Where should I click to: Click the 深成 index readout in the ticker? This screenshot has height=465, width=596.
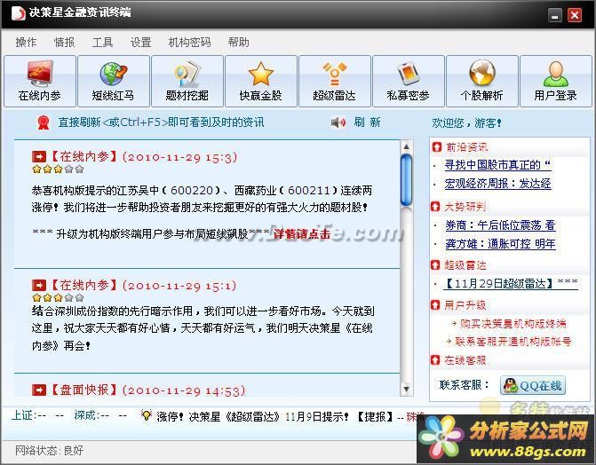pos(100,415)
